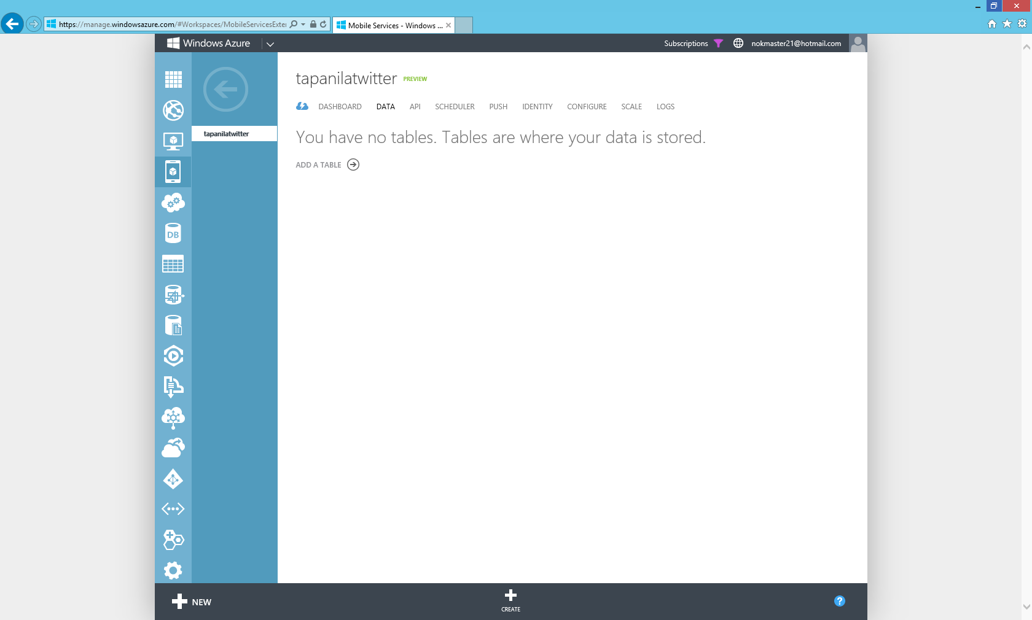Open the quick start cloud icon tab
This screenshot has height=620, width=1032.
[302, 106]
